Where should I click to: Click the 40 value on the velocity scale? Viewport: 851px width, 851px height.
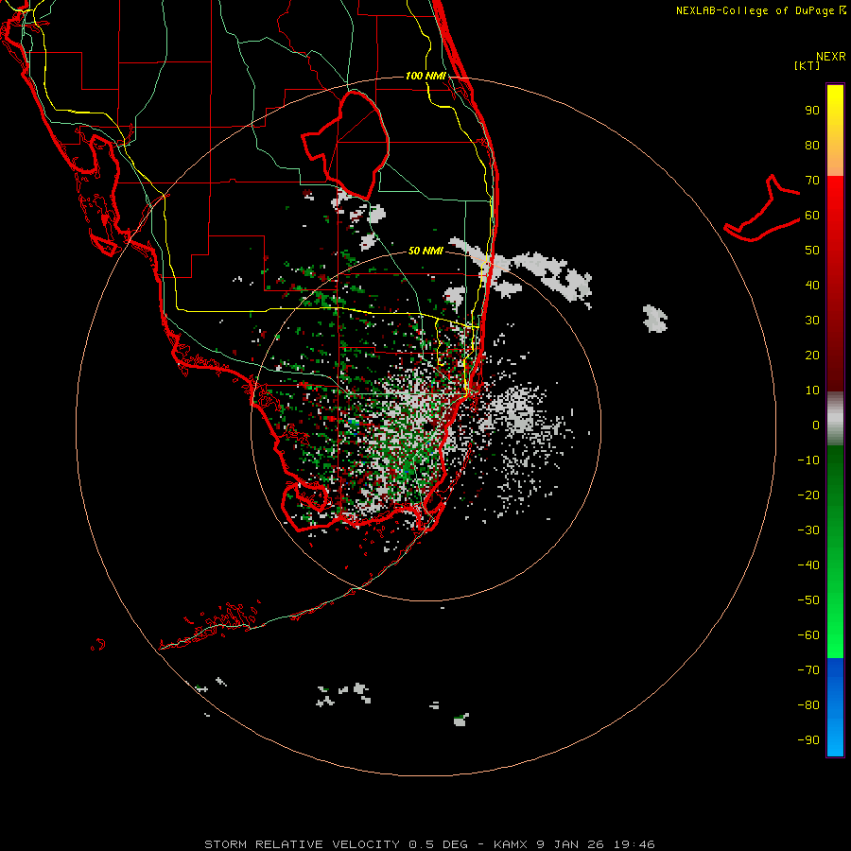(812, 285)
